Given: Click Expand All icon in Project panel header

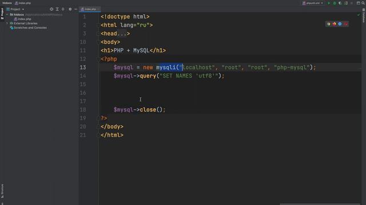Looking at the screenshot, I should (57, 9).
